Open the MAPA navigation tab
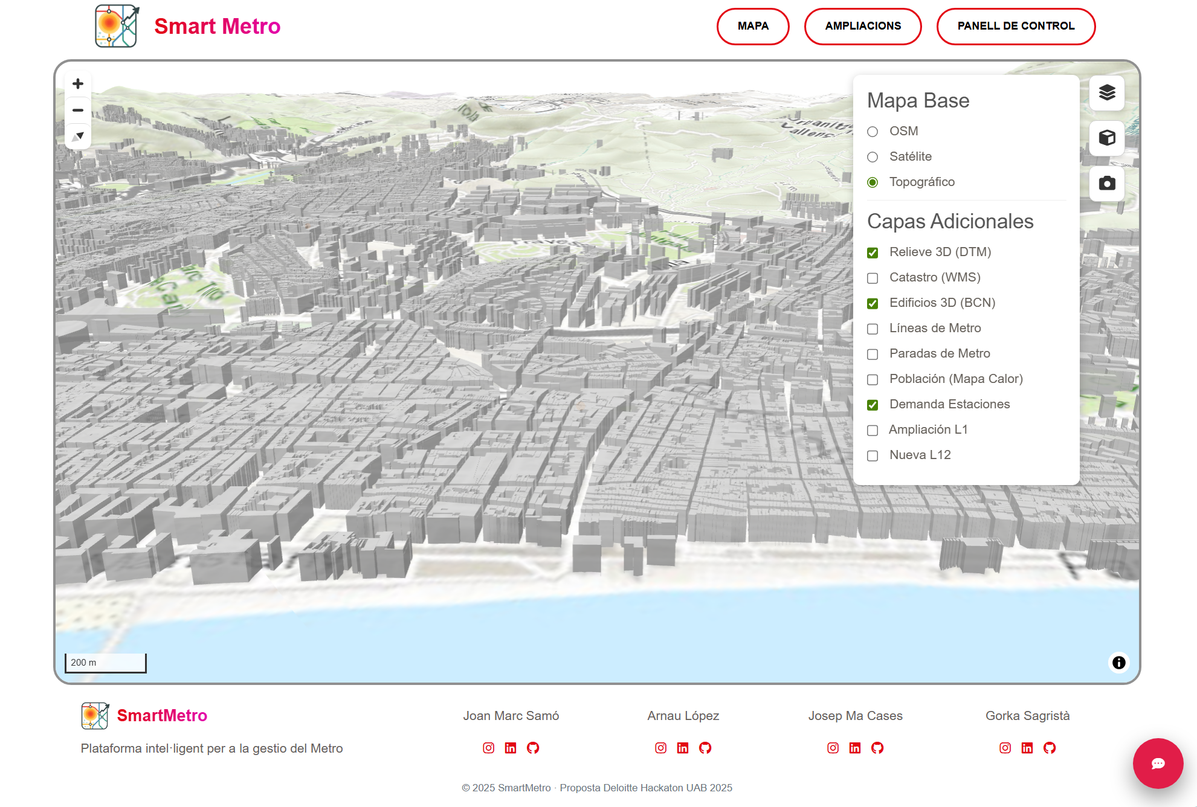The height and width of the screenshot is (807, 1197). (x=752, y=26)
